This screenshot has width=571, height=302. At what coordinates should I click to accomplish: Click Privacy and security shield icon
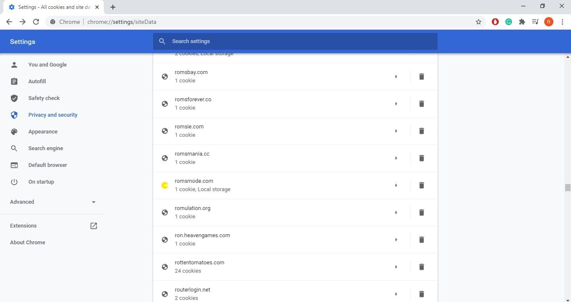tap(14, 115)
